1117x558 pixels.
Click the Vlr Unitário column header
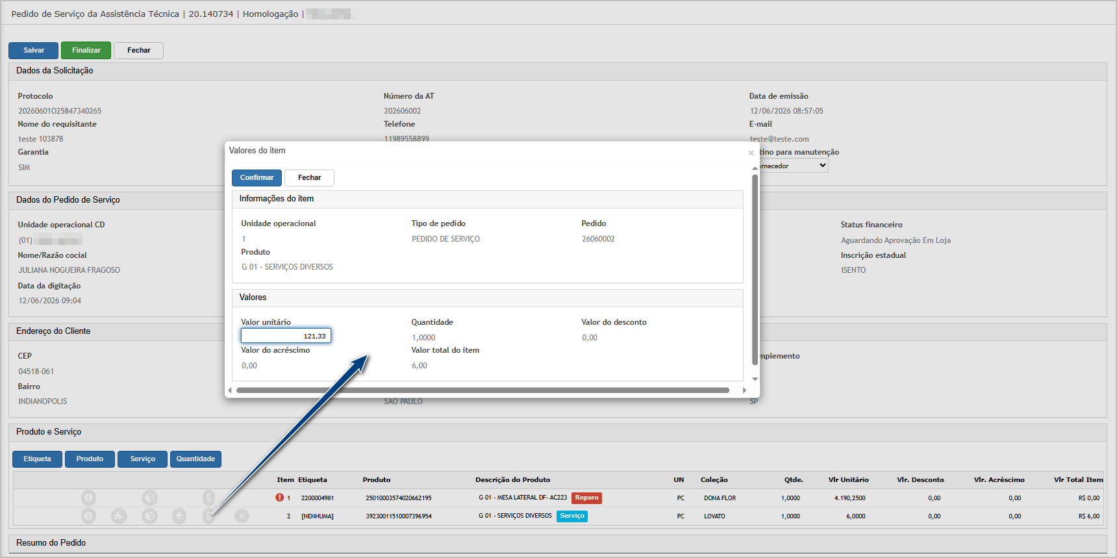click(848, 480)
